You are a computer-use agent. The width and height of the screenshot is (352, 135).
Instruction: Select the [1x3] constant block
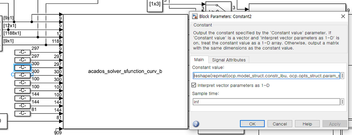(155, 4)
